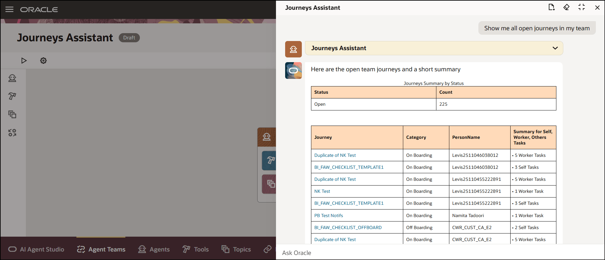
Task: Switch to Agent Teams tab
Action: [101, 249]
